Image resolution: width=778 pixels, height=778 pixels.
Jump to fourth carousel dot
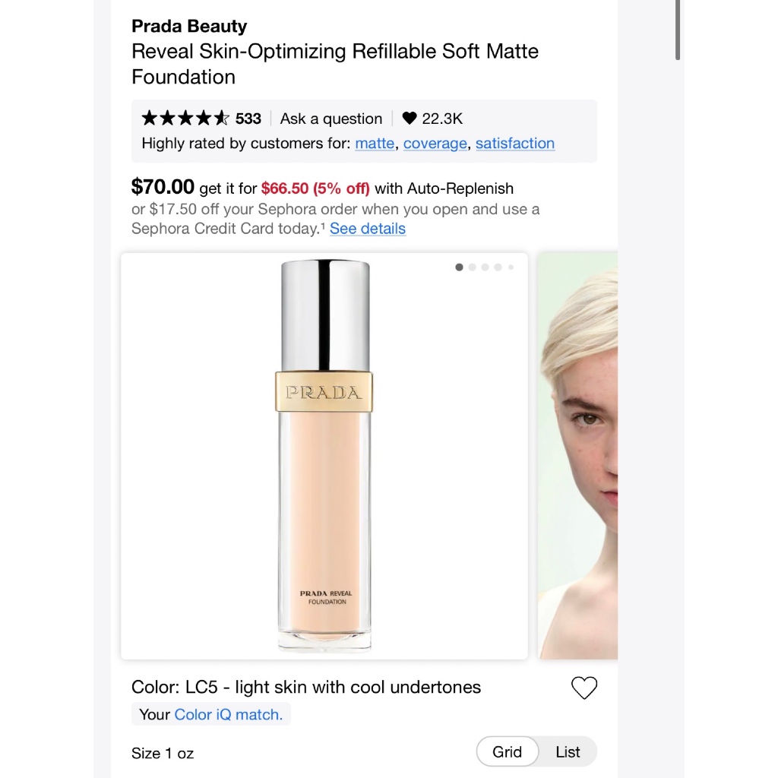point(498,267)
